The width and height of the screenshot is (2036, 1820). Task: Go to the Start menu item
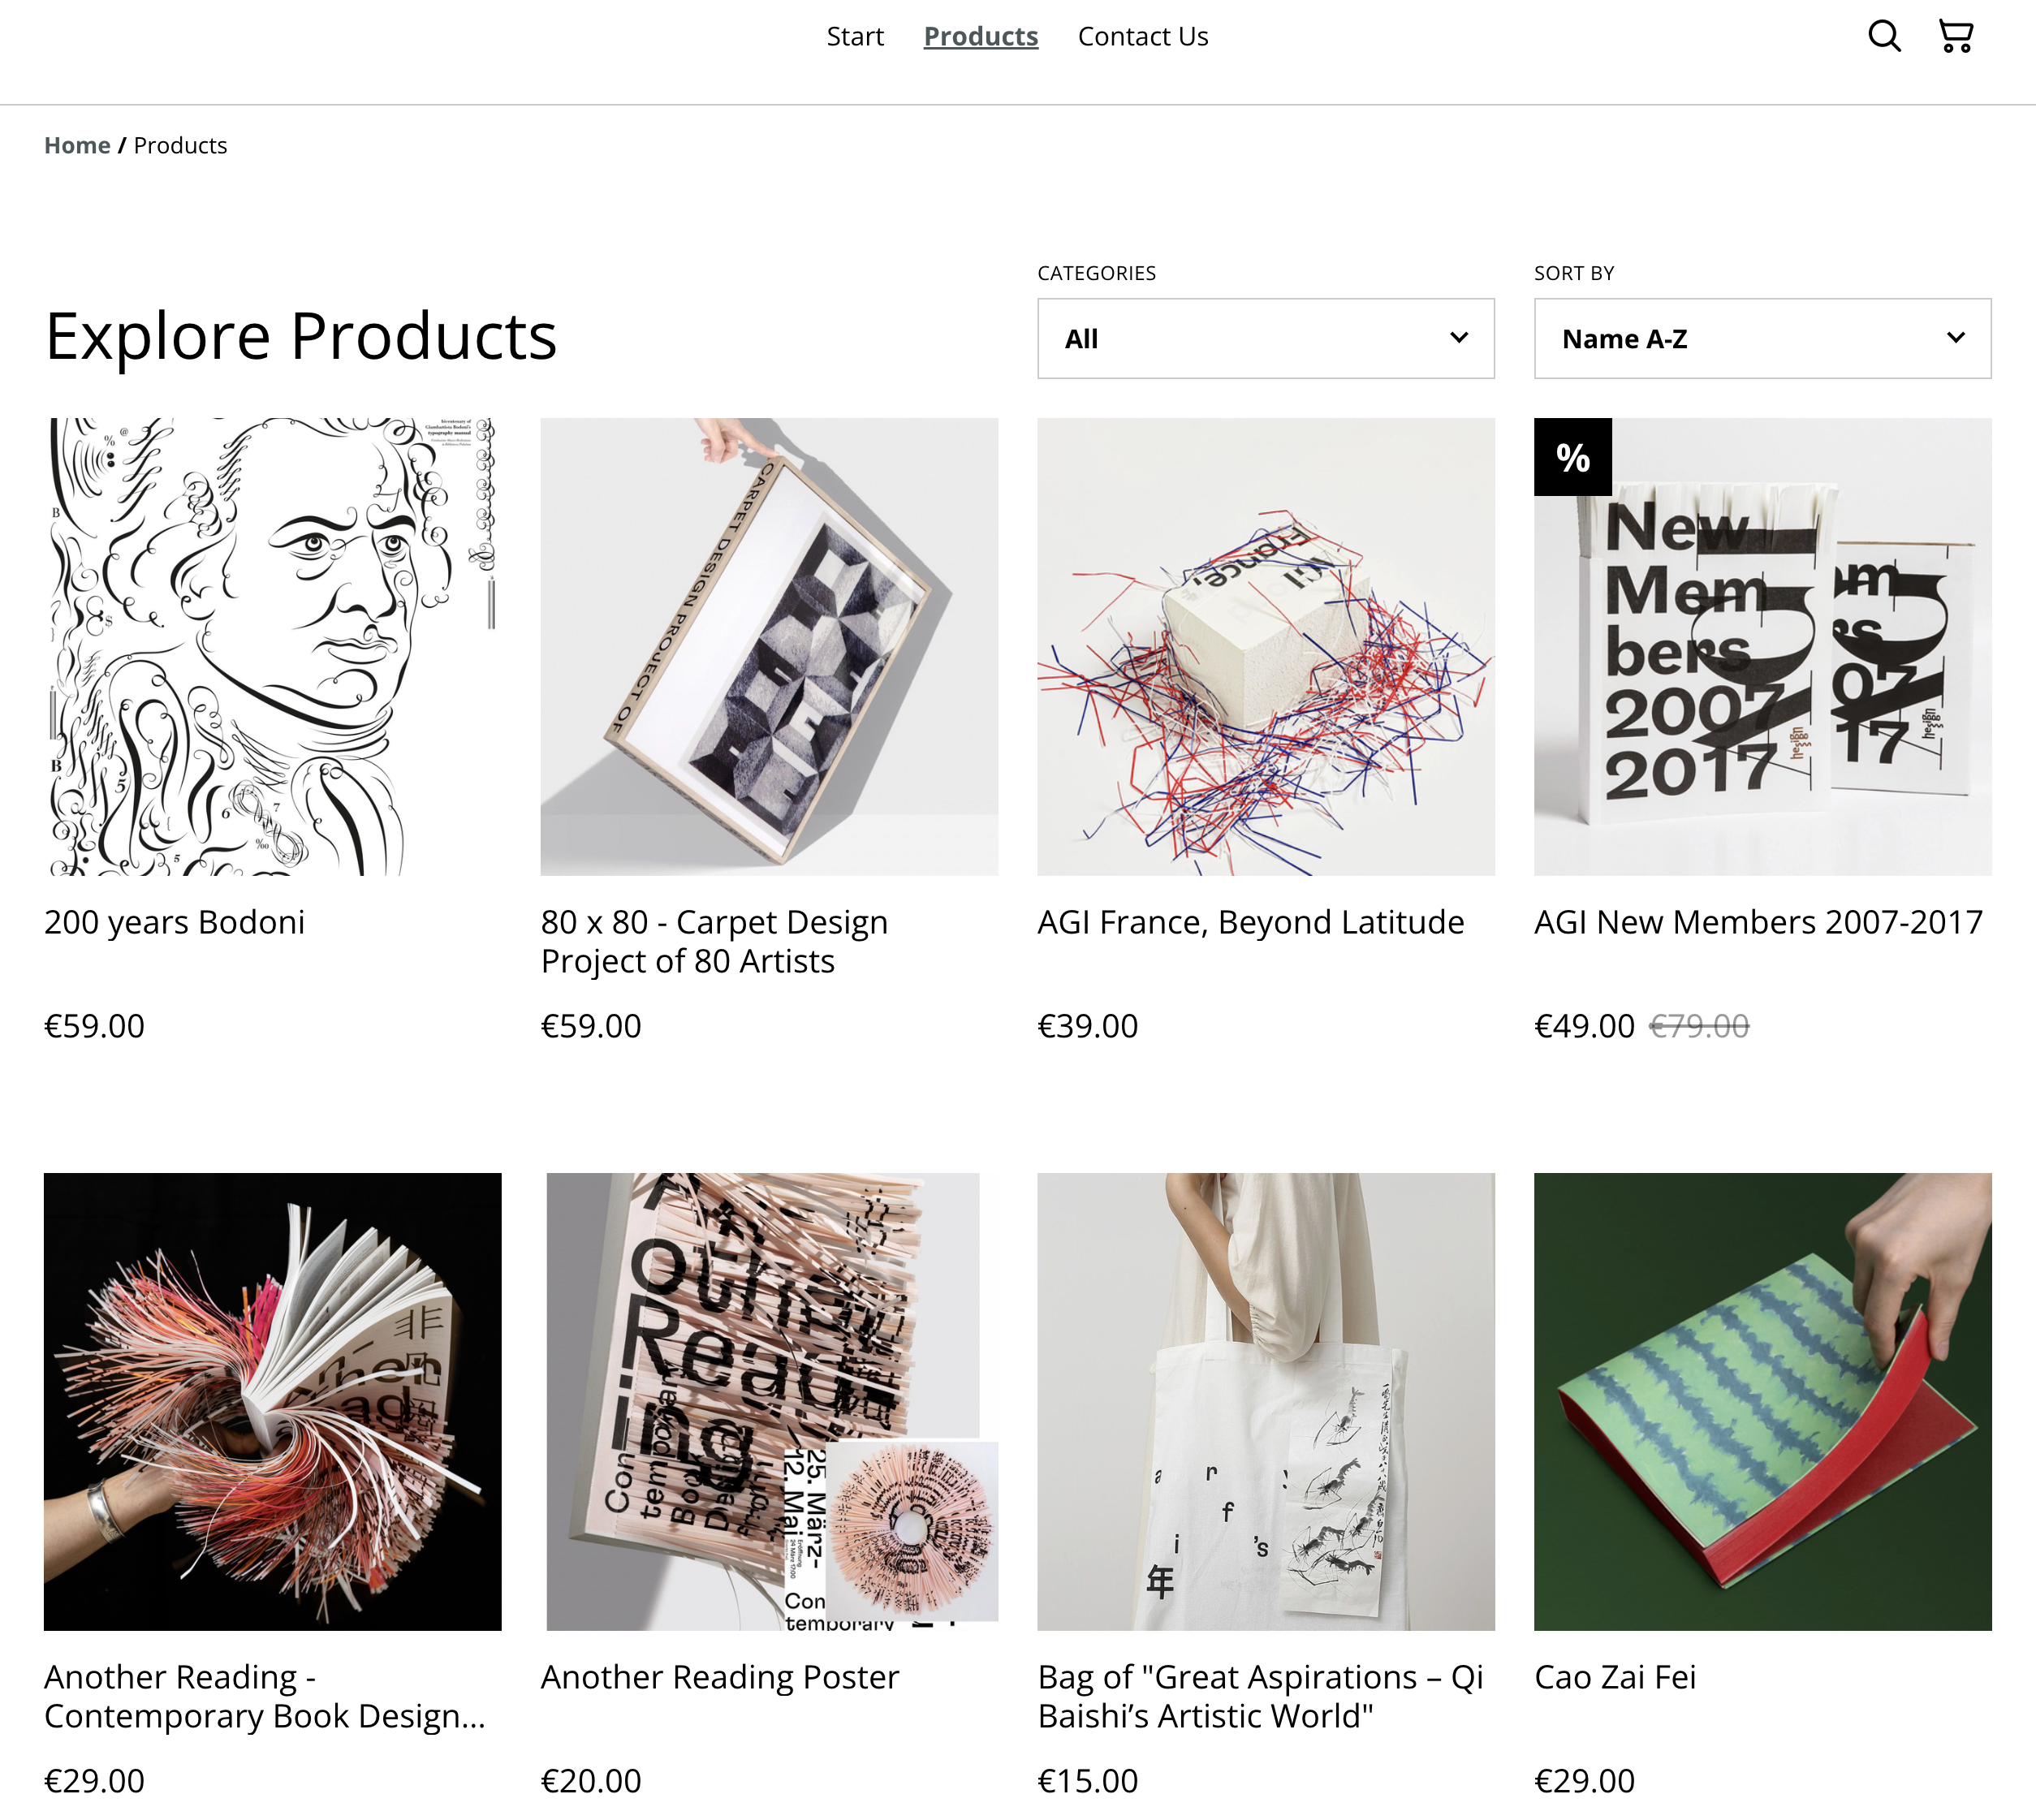click(x=854, y=37)
